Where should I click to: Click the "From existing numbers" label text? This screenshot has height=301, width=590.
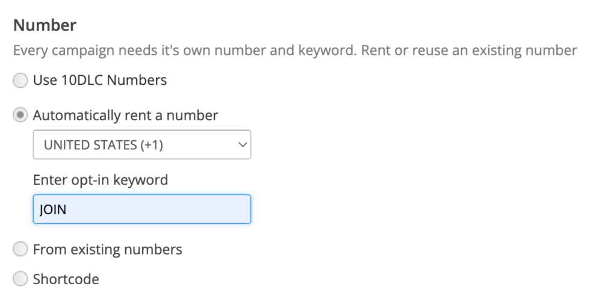point(107,249)
